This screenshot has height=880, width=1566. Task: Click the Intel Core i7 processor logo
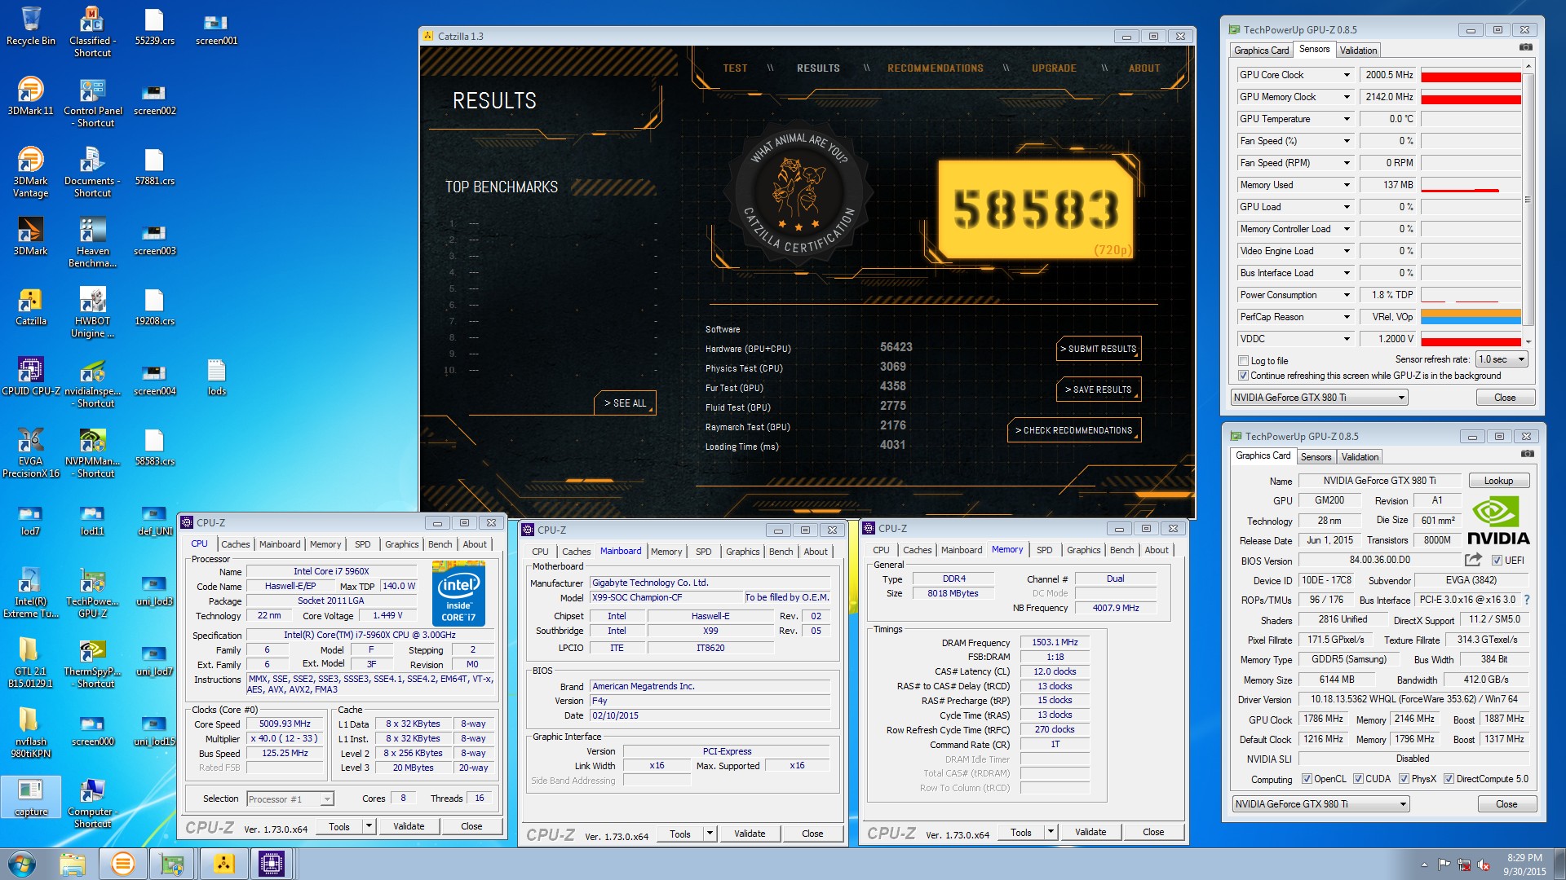tap(459, 594)
